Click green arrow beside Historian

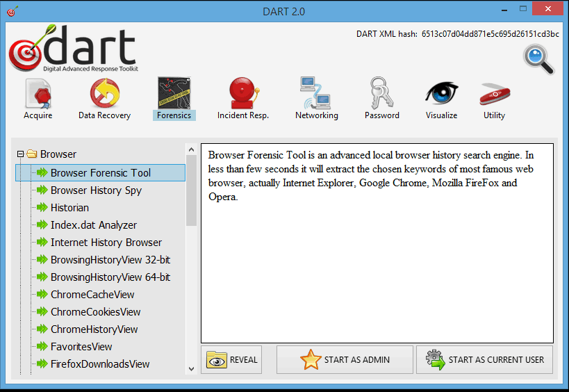point(42,207)
